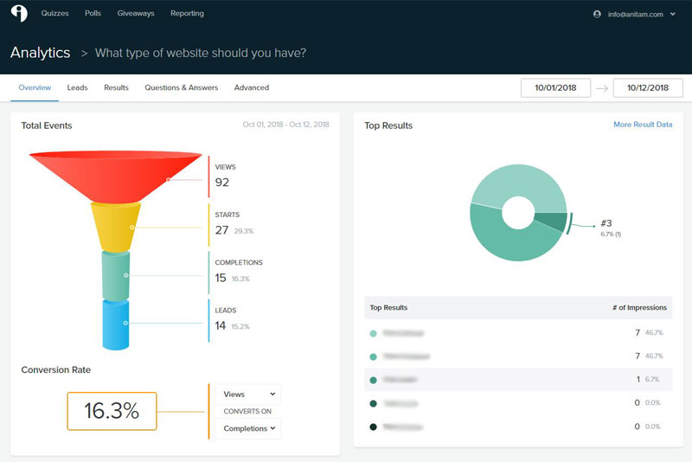Screen dimensions: 692x462
Task: Open the Giveaways menu
Action: [136, 13]
